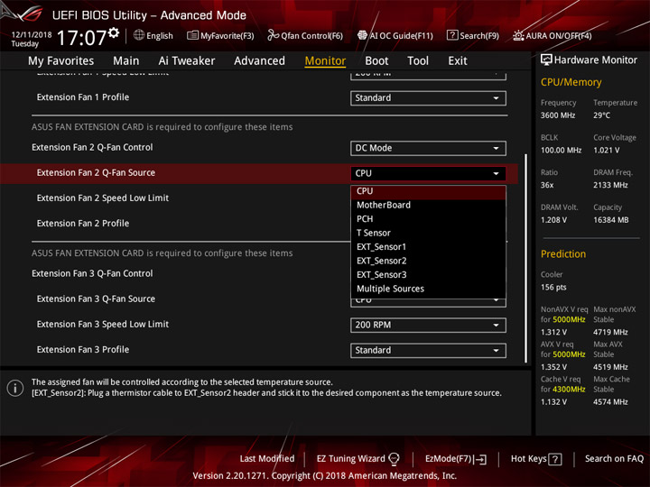This screenshot has height=487, width=650.
Task: Open the Exit tab
Action: tap(458, 61)
